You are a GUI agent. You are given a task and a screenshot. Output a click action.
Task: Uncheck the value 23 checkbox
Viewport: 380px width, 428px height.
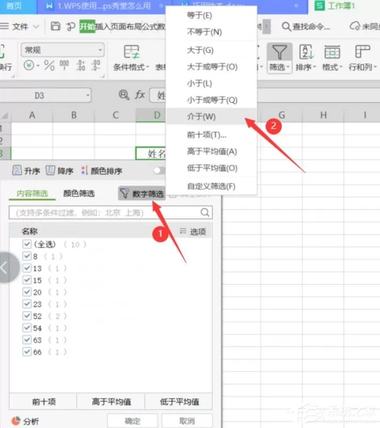pos(27,303)
